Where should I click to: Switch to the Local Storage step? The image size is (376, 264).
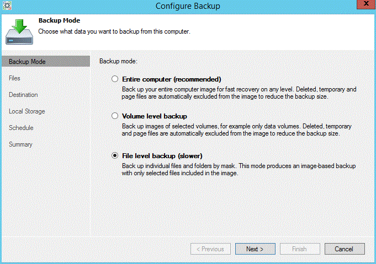pos(27,111)
